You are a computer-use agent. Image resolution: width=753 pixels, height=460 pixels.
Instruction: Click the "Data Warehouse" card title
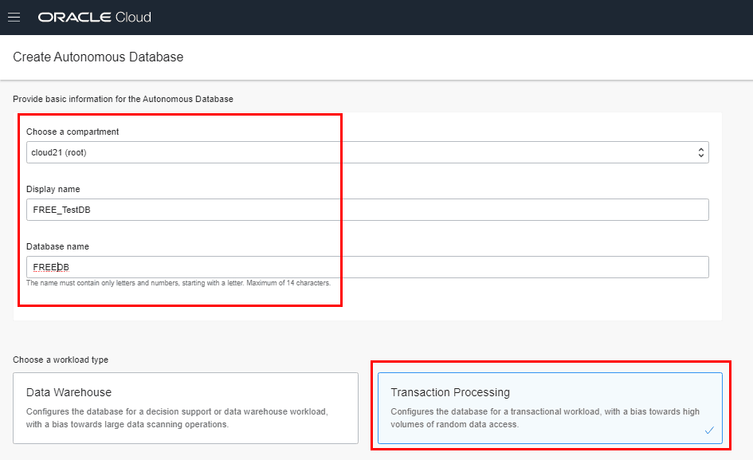click(69, 392)
